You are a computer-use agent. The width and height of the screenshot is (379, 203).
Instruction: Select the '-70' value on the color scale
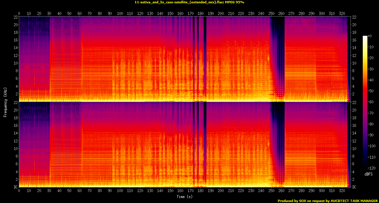click(x=370, y=113)
